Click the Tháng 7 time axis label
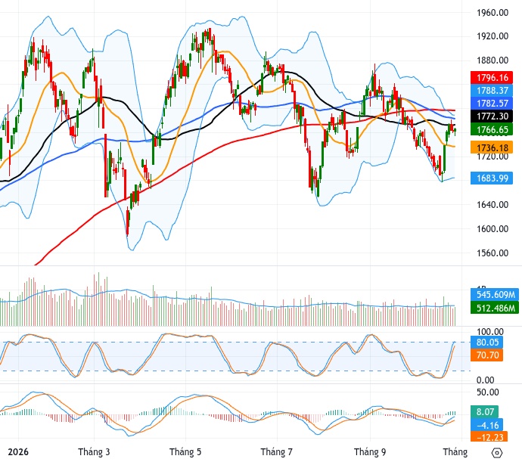The image size is (522, 462). point(277,452)
